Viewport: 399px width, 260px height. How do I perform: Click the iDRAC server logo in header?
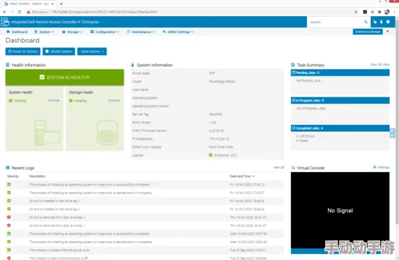click(x=5, y=22)
